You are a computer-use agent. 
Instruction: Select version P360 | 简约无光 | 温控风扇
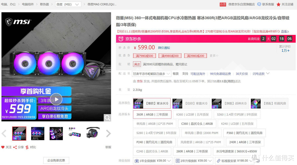(x=244, y=133)
